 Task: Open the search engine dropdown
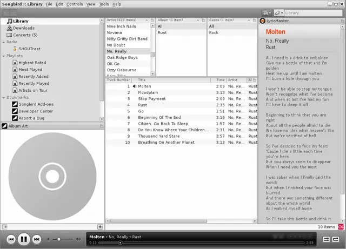[x=279, y=13]
